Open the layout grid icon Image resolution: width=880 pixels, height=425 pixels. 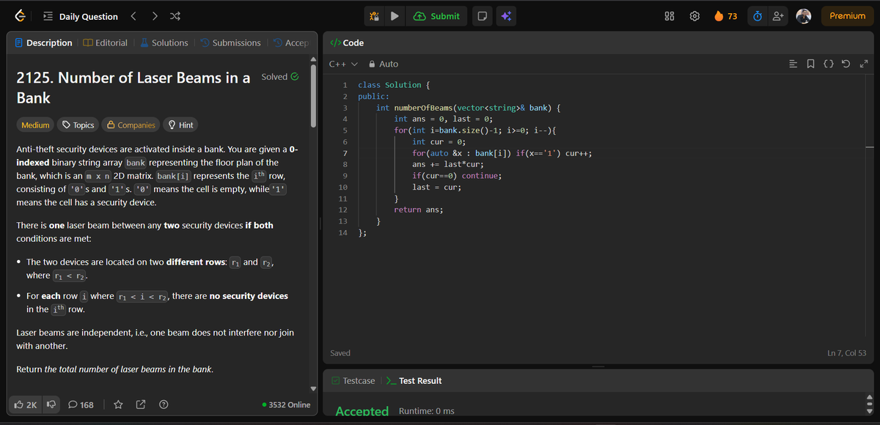[x=669, y=16]
